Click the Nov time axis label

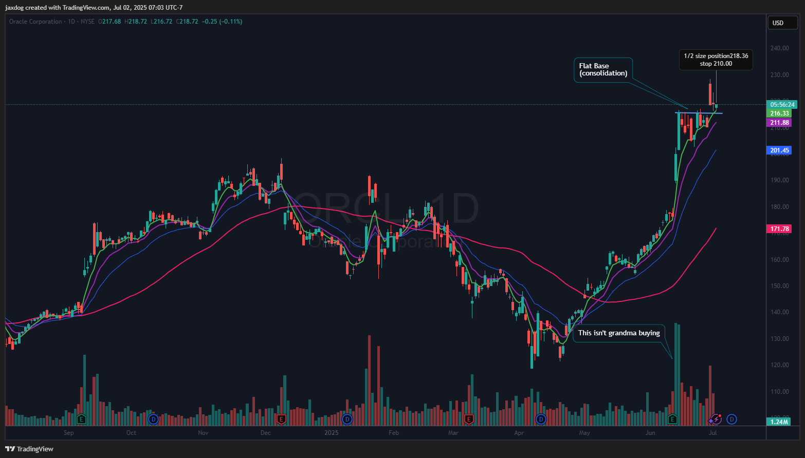click(203, 433)
